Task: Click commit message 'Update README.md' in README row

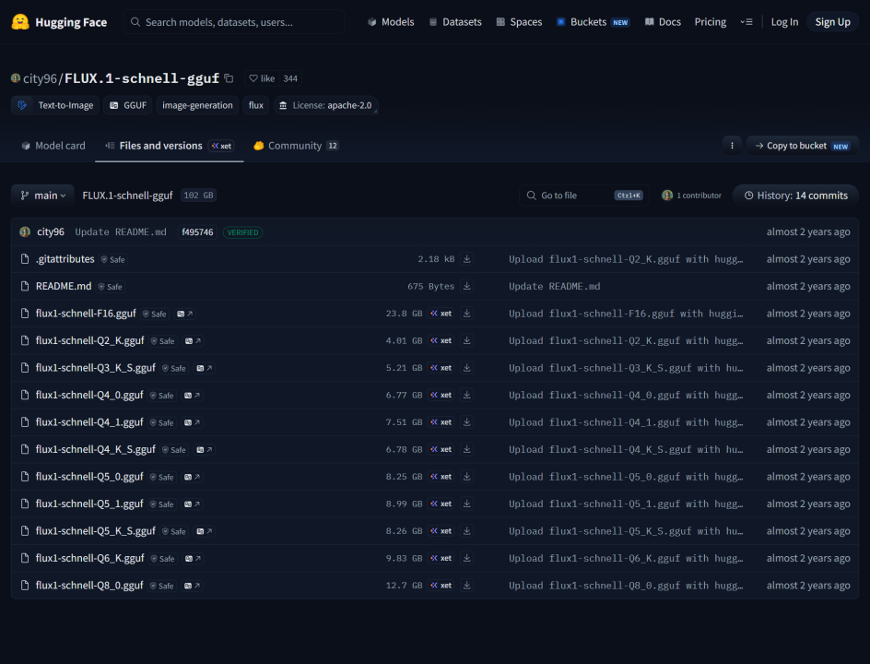Action: point(554,287)
